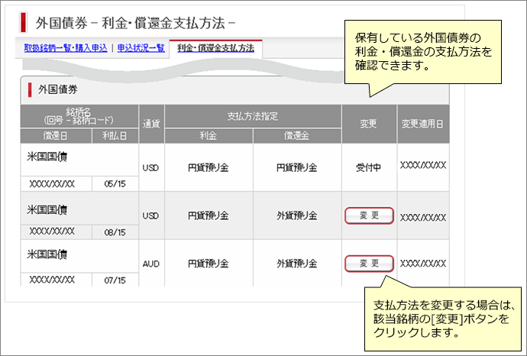Viewport: 527px width, 356px height.
Task: Click 外貨預り金 in the AUD row
Action: tap(297, 263)
